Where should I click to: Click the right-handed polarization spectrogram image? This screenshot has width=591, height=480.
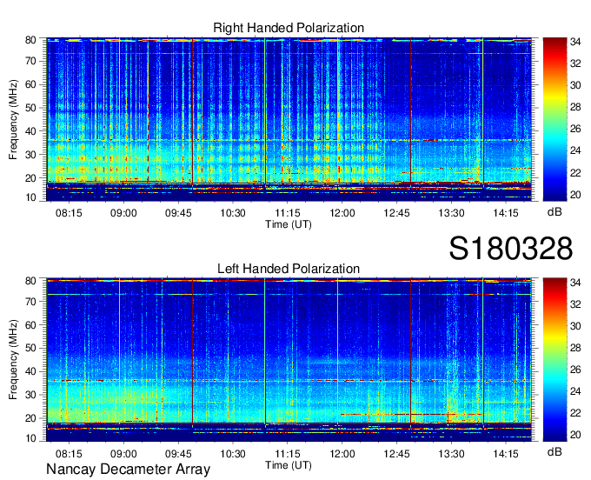(289, 119)
